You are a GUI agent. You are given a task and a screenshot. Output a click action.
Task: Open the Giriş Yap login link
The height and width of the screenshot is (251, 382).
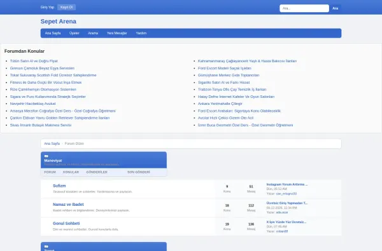(x=47, y=7)
